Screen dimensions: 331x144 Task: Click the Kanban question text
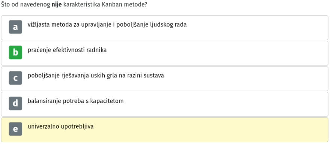[74, 5]
